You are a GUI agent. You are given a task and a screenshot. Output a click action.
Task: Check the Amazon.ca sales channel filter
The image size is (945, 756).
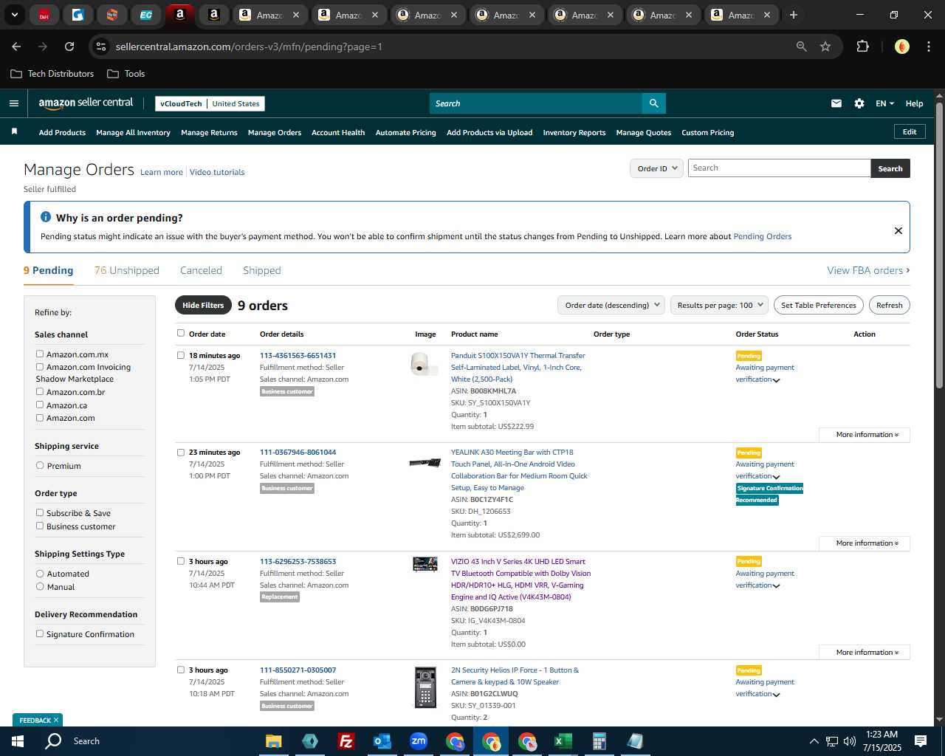point(40,405)
